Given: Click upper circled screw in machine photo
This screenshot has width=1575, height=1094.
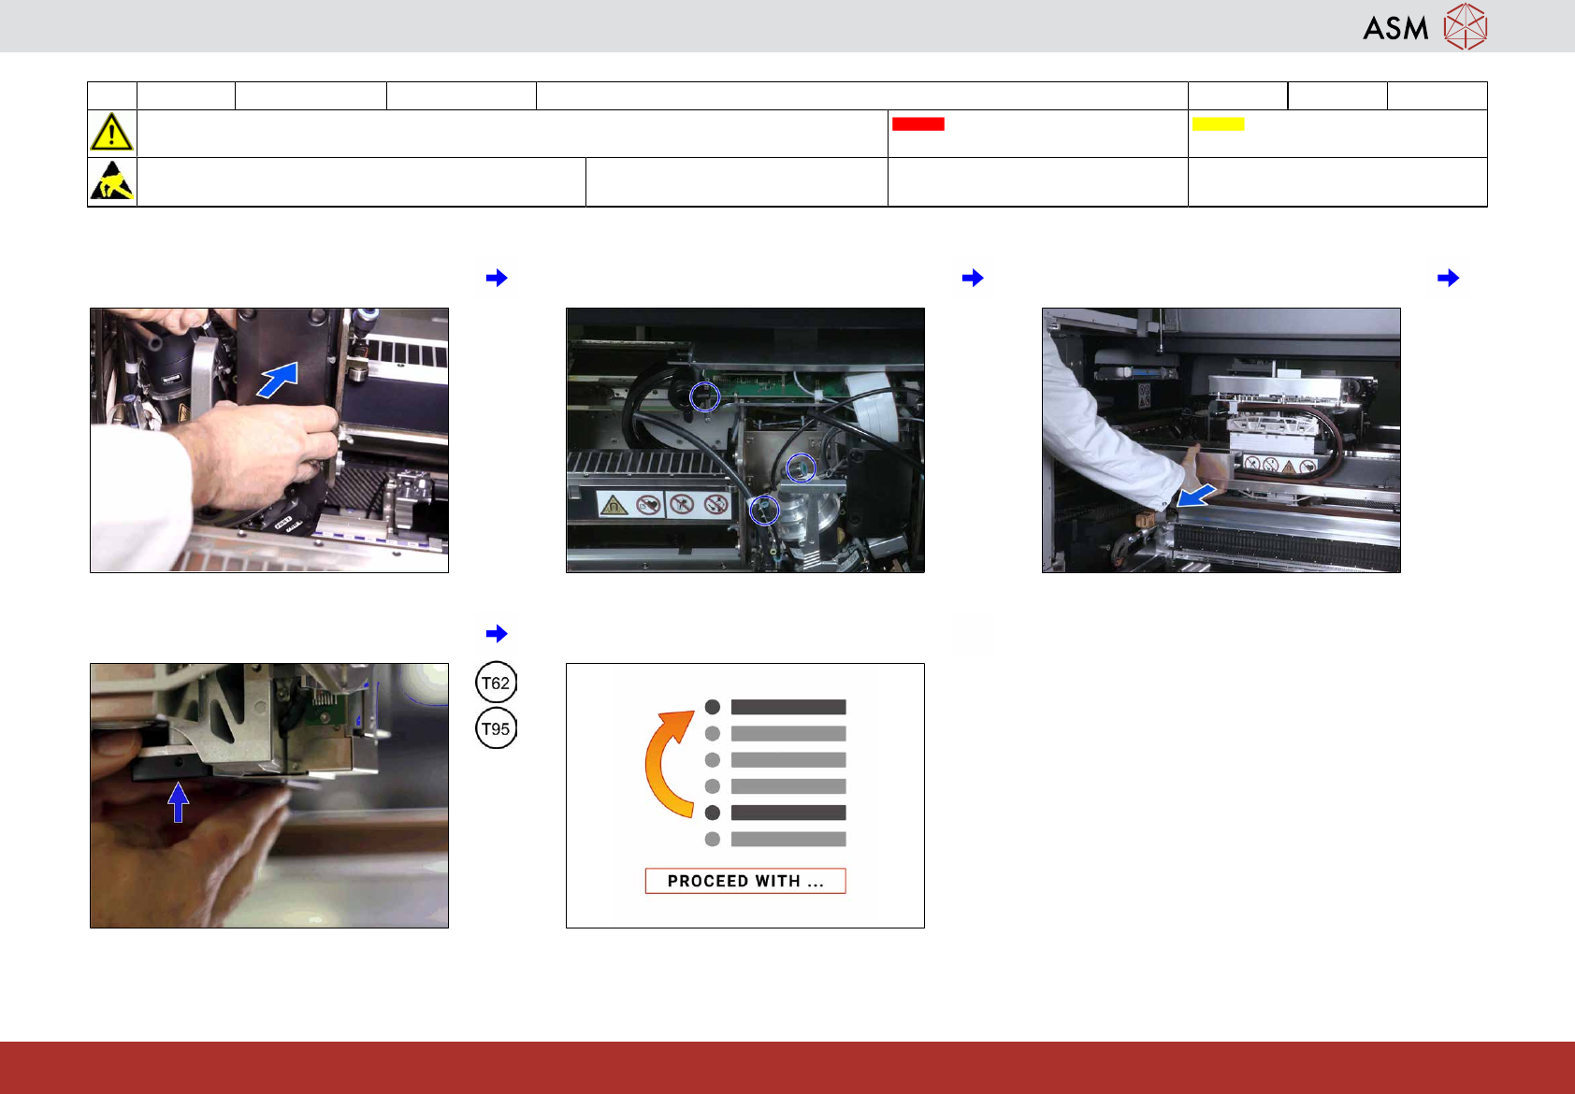Looking at the screenshot, I should [x=704, y=396].
